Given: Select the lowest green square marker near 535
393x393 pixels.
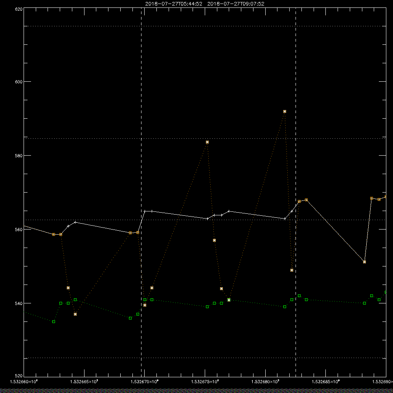Looking at the screenshot, I should click(53, 321).
